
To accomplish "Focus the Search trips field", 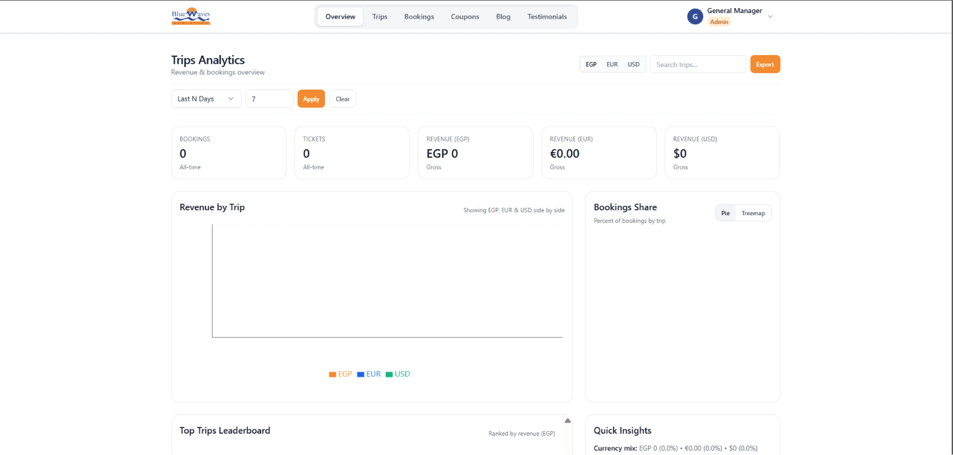I will point(698,64).
